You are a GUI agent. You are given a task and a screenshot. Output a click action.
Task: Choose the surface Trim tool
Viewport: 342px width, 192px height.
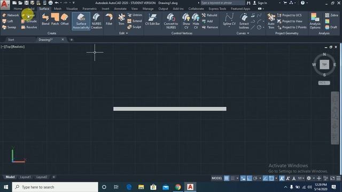tap(121, 19)
